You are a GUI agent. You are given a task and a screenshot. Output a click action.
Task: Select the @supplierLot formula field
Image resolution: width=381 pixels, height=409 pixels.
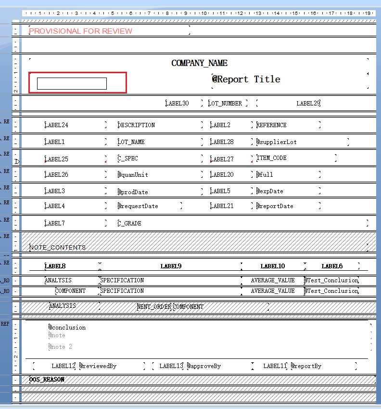(302, 142)
